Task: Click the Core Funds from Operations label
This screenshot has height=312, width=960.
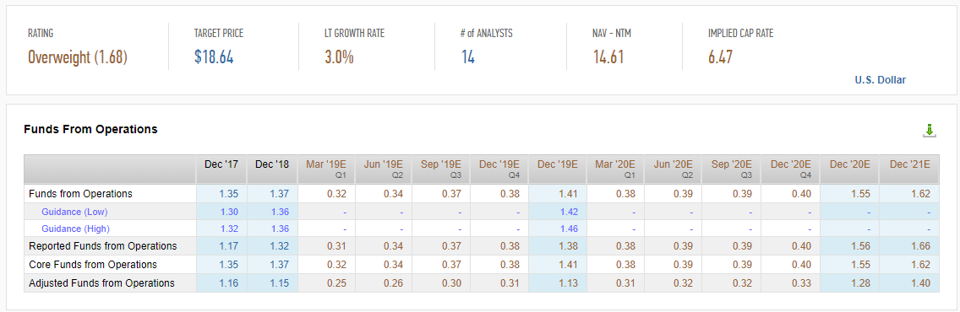Action: tap(92, 265)
